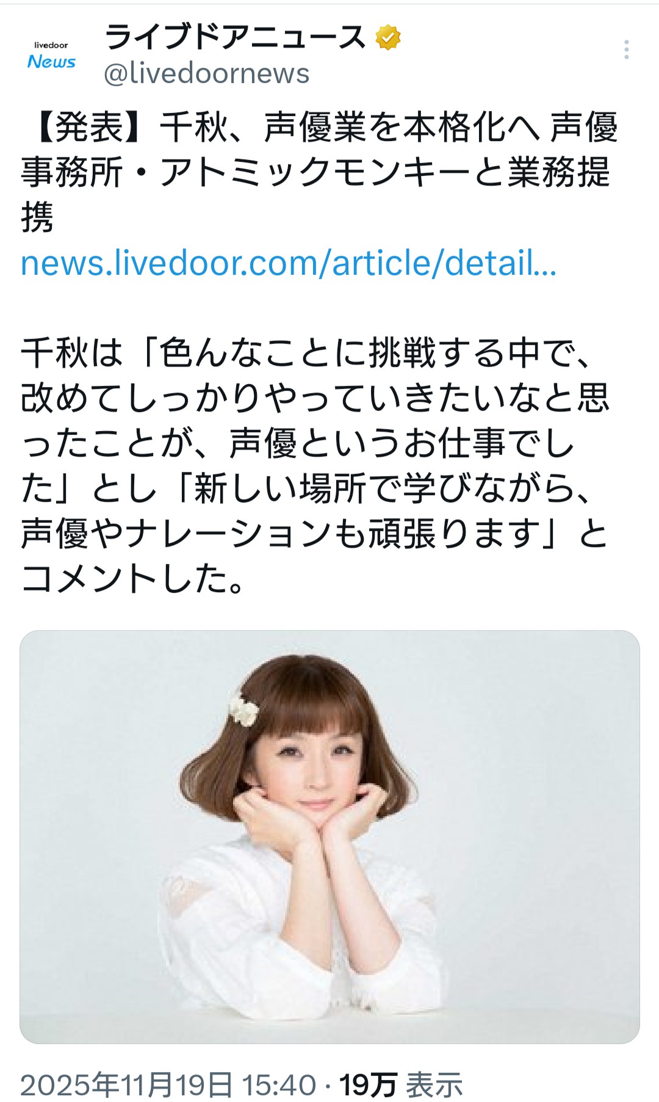659x1102 pixels.
Task: Open the news.livedoor.com article link
Action: coord(289,263)
